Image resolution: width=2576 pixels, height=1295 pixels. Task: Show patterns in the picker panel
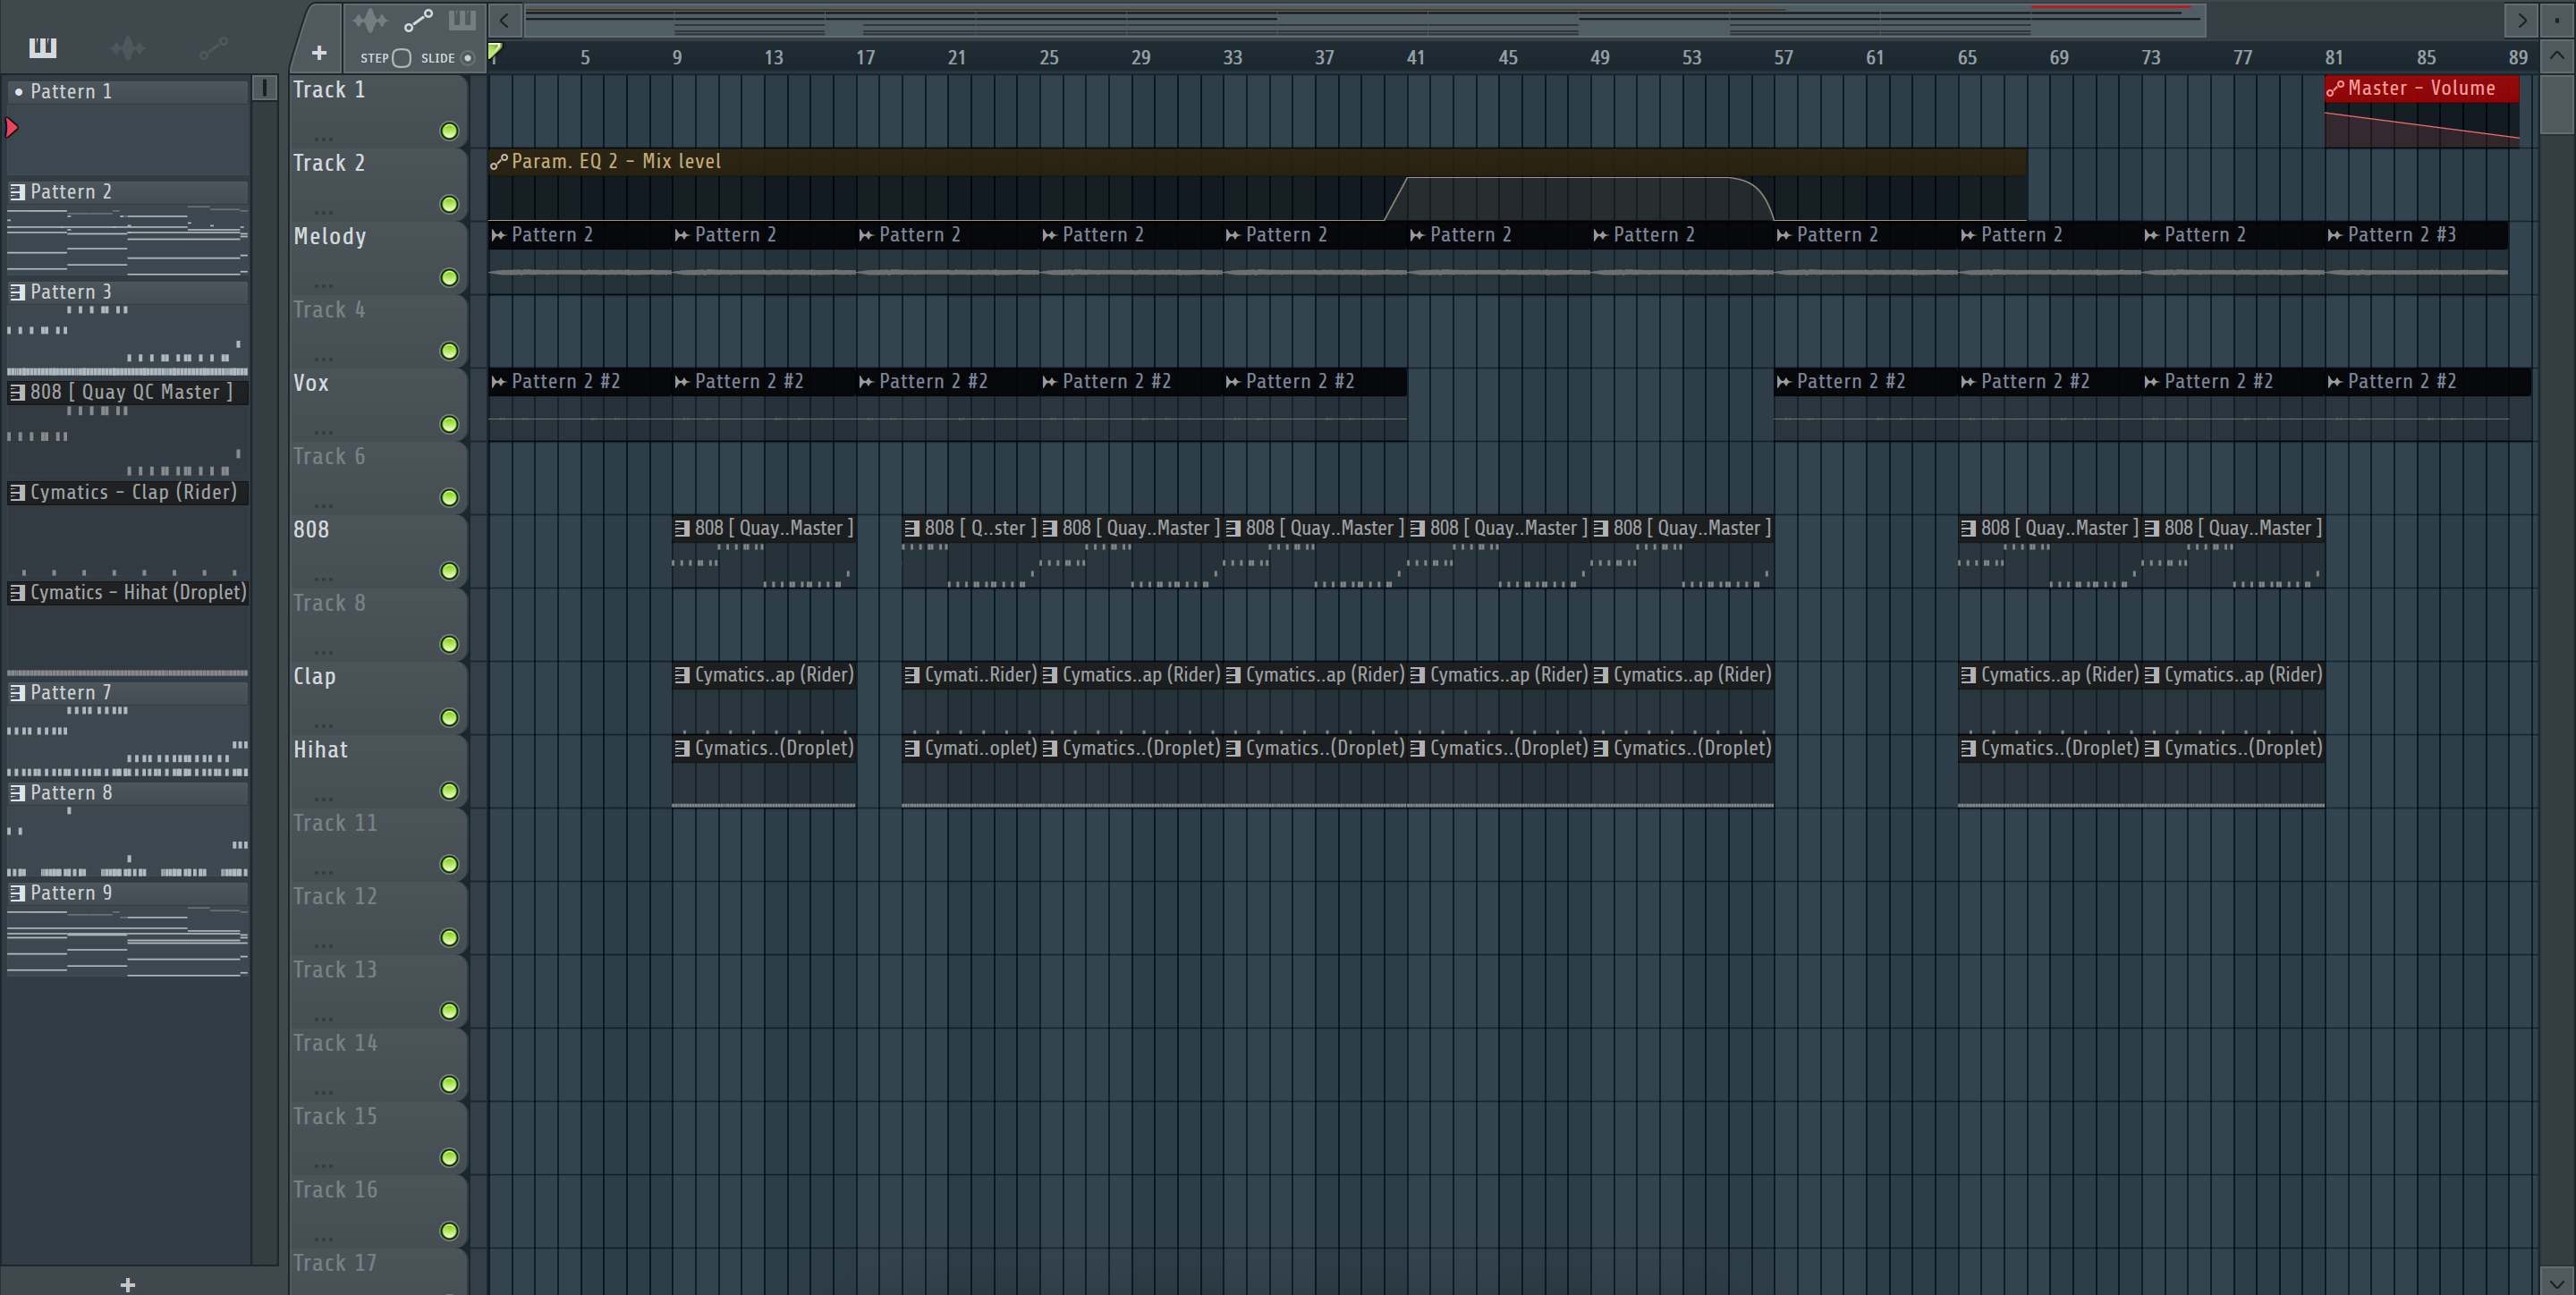42,47
